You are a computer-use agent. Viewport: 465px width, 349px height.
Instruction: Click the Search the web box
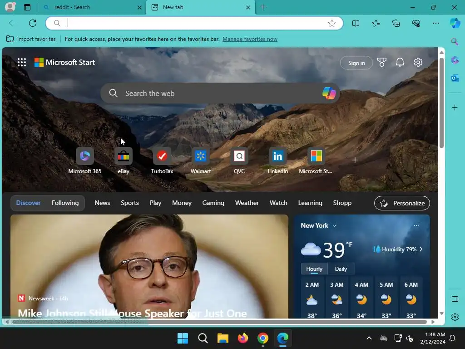(x=220, y=93)
